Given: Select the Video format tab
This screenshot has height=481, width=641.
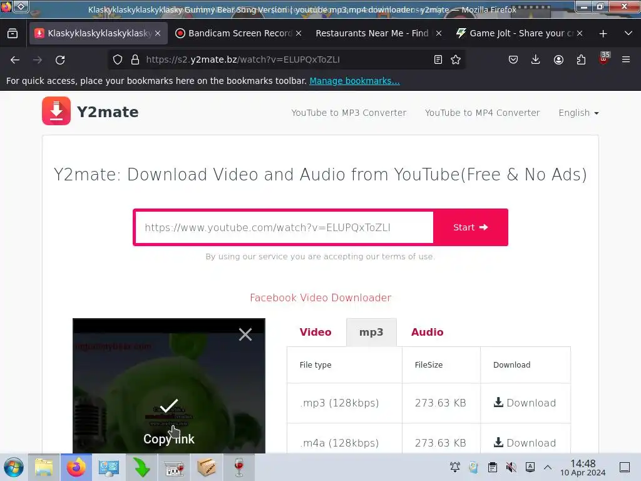Looking at the screenshot, I should (x=315, y=332).
